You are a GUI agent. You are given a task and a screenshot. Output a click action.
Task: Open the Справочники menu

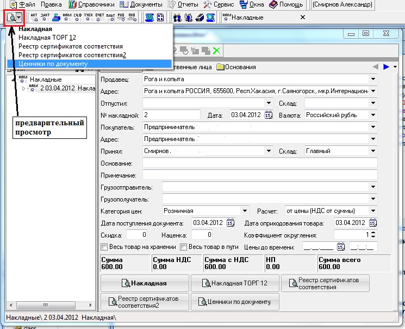point(91,4)
